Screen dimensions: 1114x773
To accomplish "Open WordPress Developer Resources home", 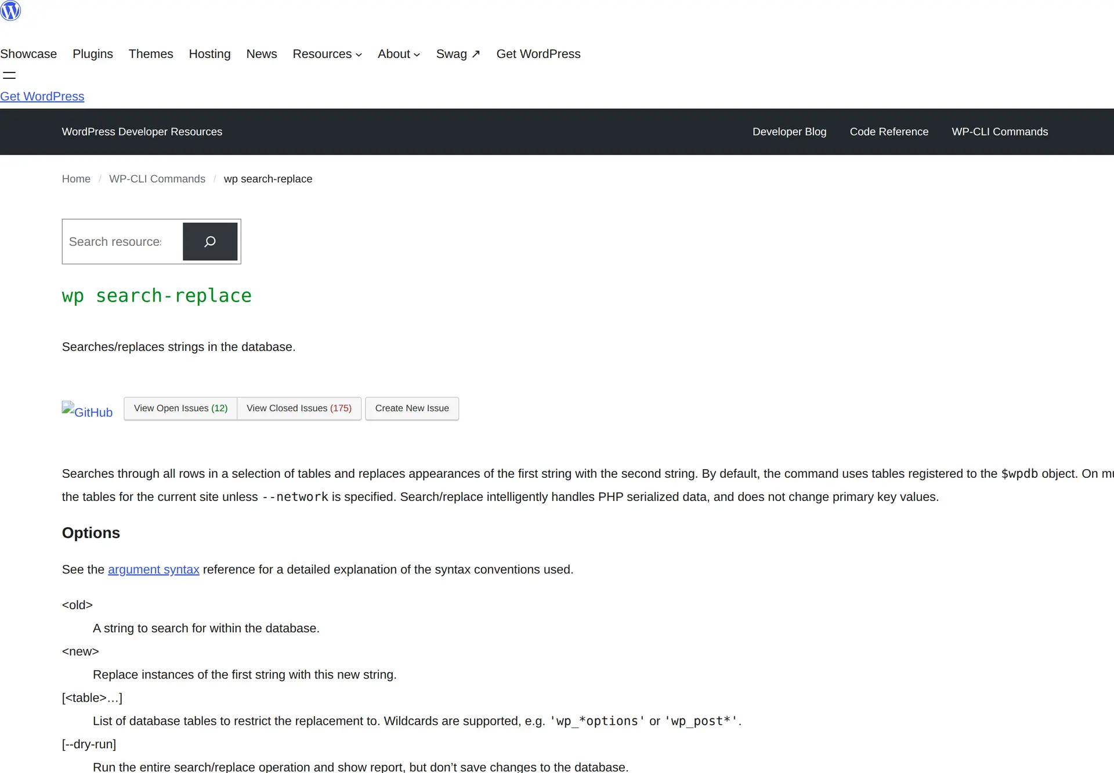I will point(142,132).
